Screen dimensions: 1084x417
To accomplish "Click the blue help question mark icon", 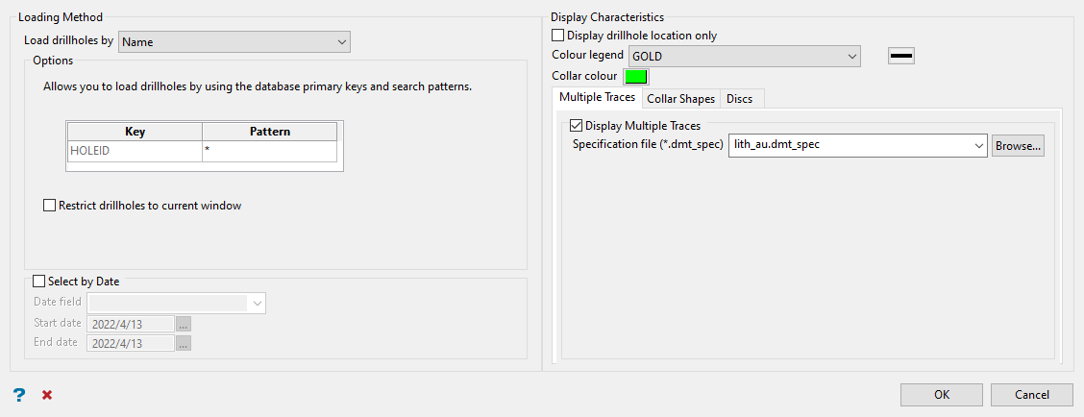I will point(18,395).
